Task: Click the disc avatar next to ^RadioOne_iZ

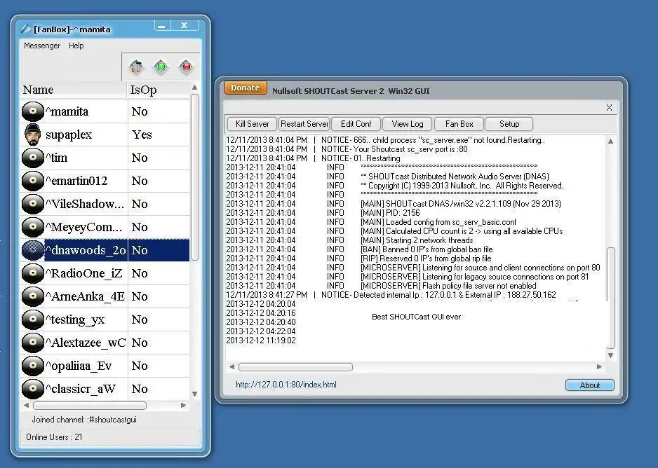Action: (33, 273)
